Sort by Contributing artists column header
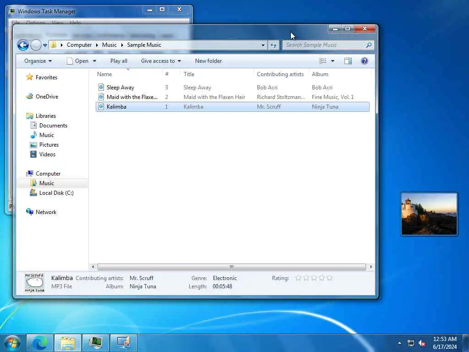The image size is (469, 352). [x=280, y=74]
